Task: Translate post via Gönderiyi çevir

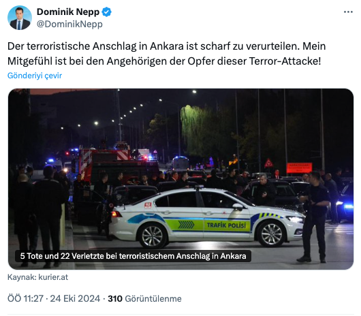Action: pos(35,76)
